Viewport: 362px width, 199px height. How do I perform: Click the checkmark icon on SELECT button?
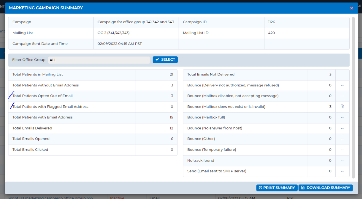pos(157,59)
